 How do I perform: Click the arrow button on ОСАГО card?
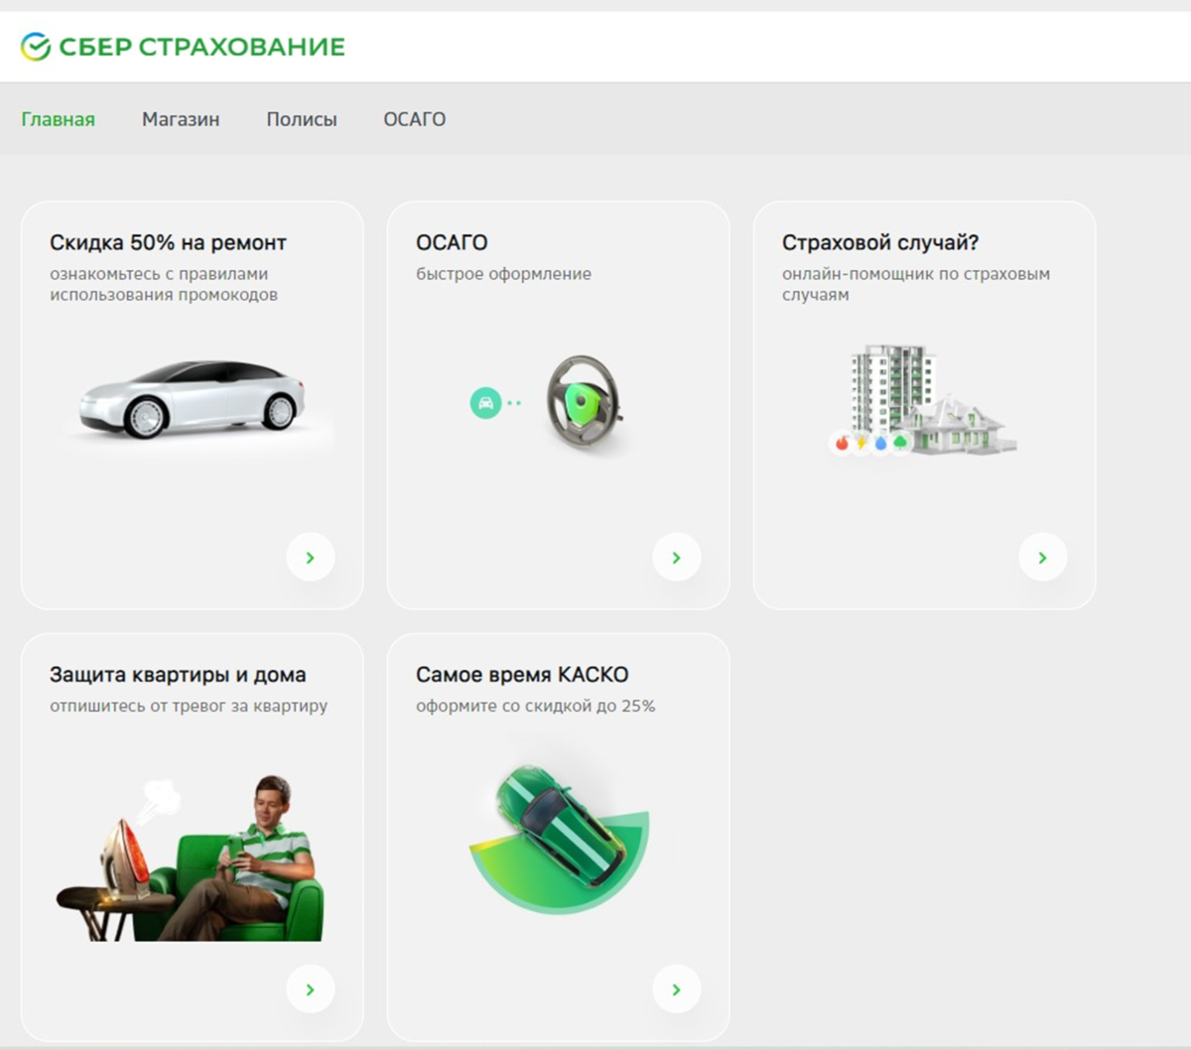[x=677, y=558]
